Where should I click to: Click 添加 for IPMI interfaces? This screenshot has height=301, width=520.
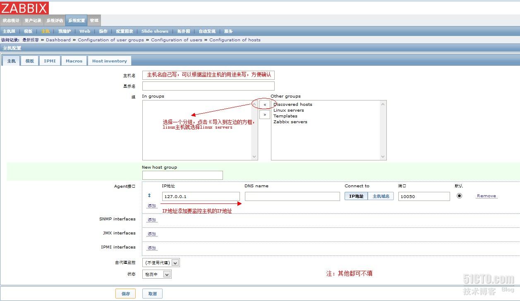point(152,248)
